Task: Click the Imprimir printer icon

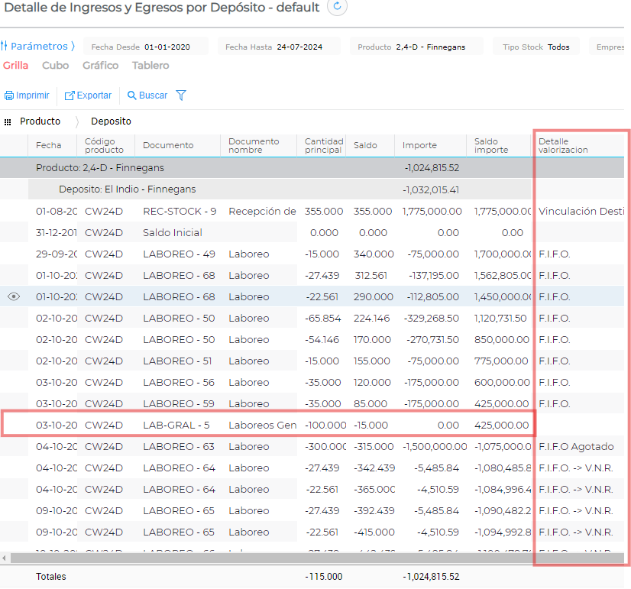Action: 9,95
